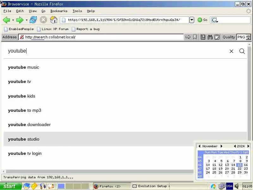Open the Go menu

click(43, 11)
